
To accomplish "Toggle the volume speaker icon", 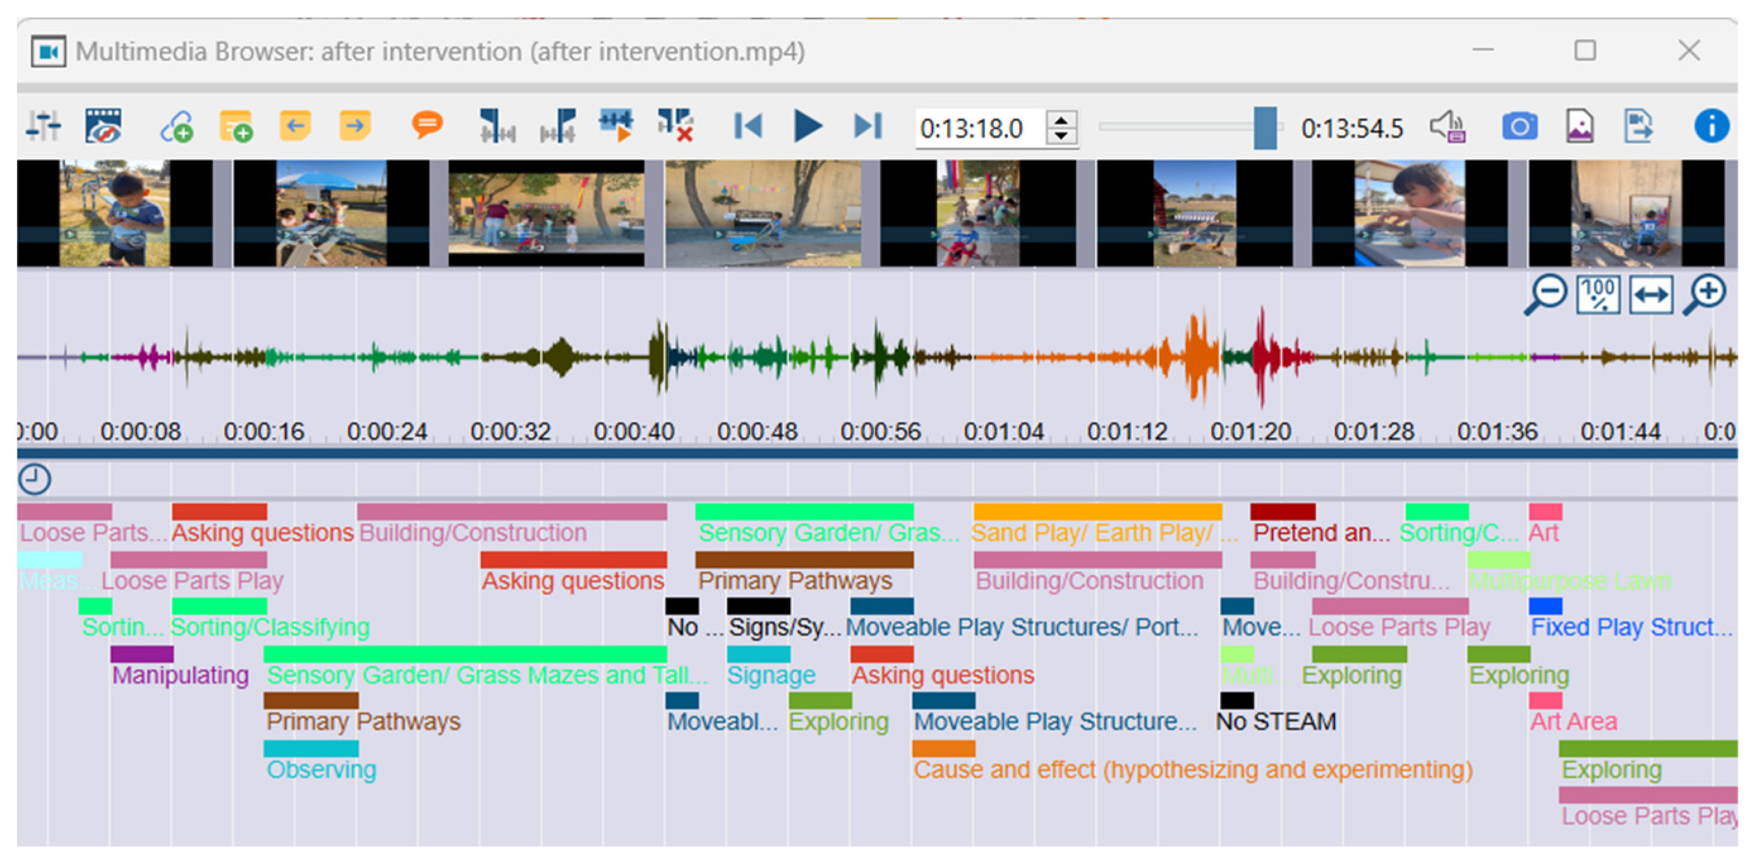I will point(1447,126).
